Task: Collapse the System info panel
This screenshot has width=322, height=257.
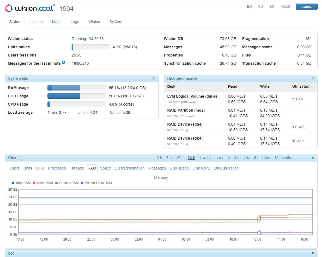Action: pyautogui.click(x=154, y=78)
